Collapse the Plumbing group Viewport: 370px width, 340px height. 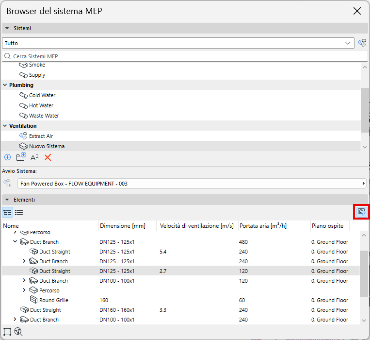click(x=5, y=85)
